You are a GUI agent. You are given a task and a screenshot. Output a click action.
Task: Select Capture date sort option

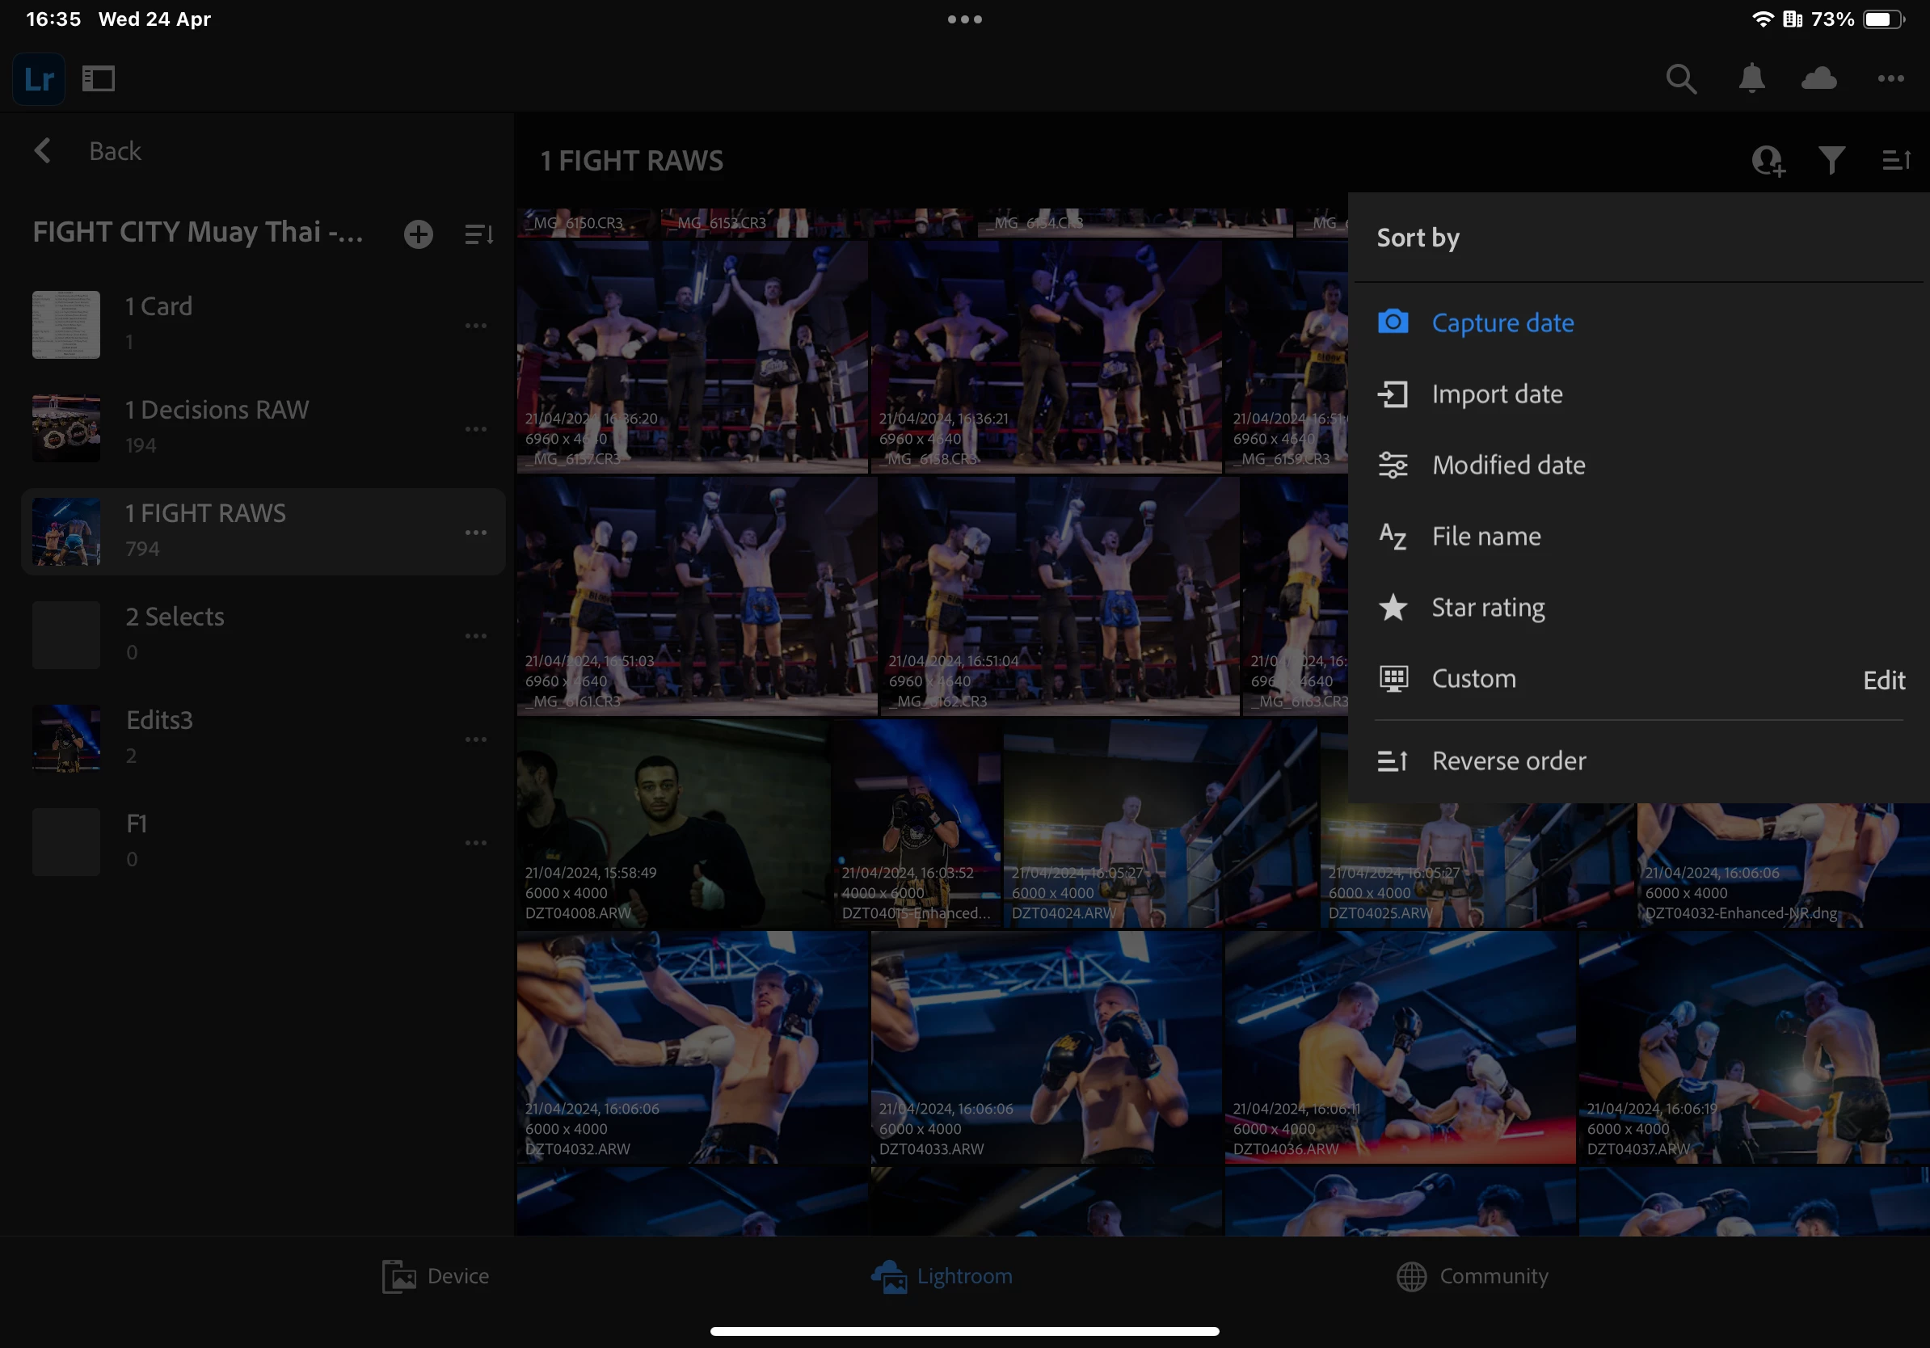pos(1502,322)
